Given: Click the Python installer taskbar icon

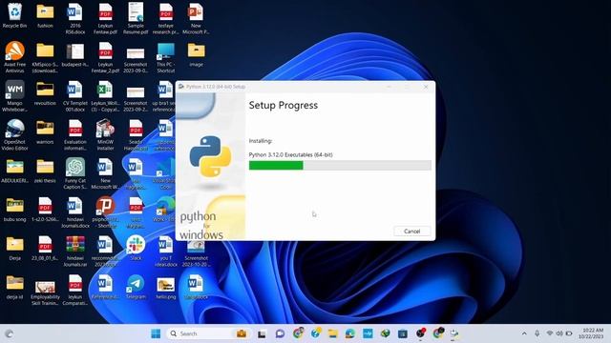Looking at the screenshot, I should click(454, 333).
